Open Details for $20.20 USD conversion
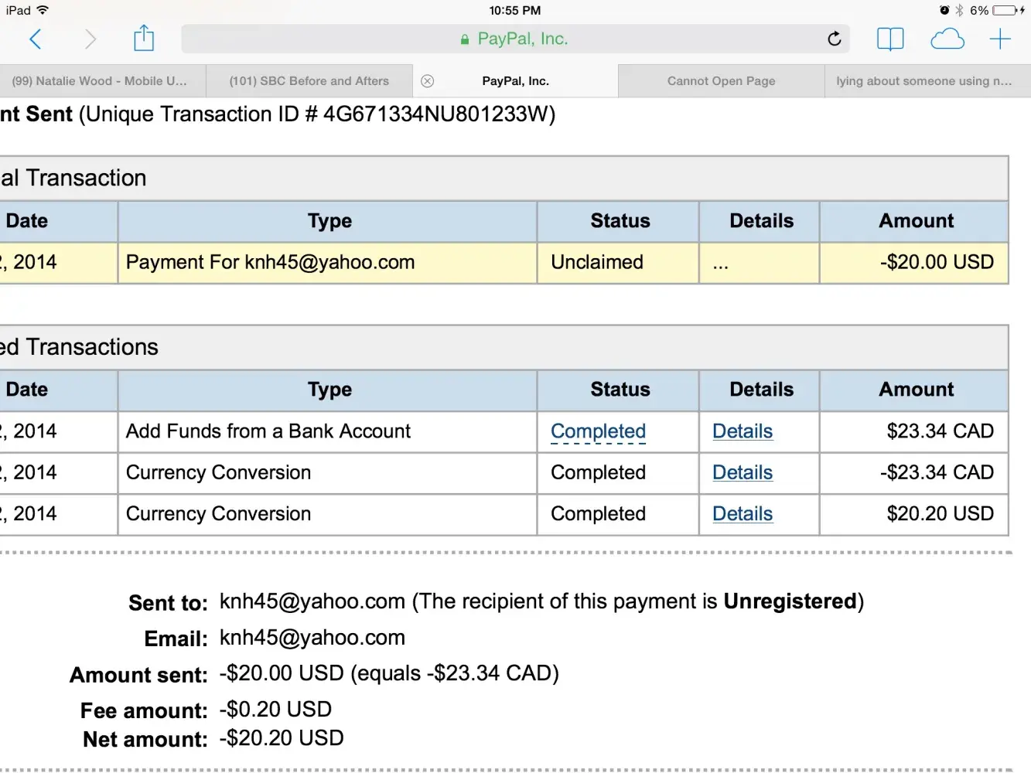Viewport: 1031px width, 773px height. pyautogui.click(x=743, y=514)
